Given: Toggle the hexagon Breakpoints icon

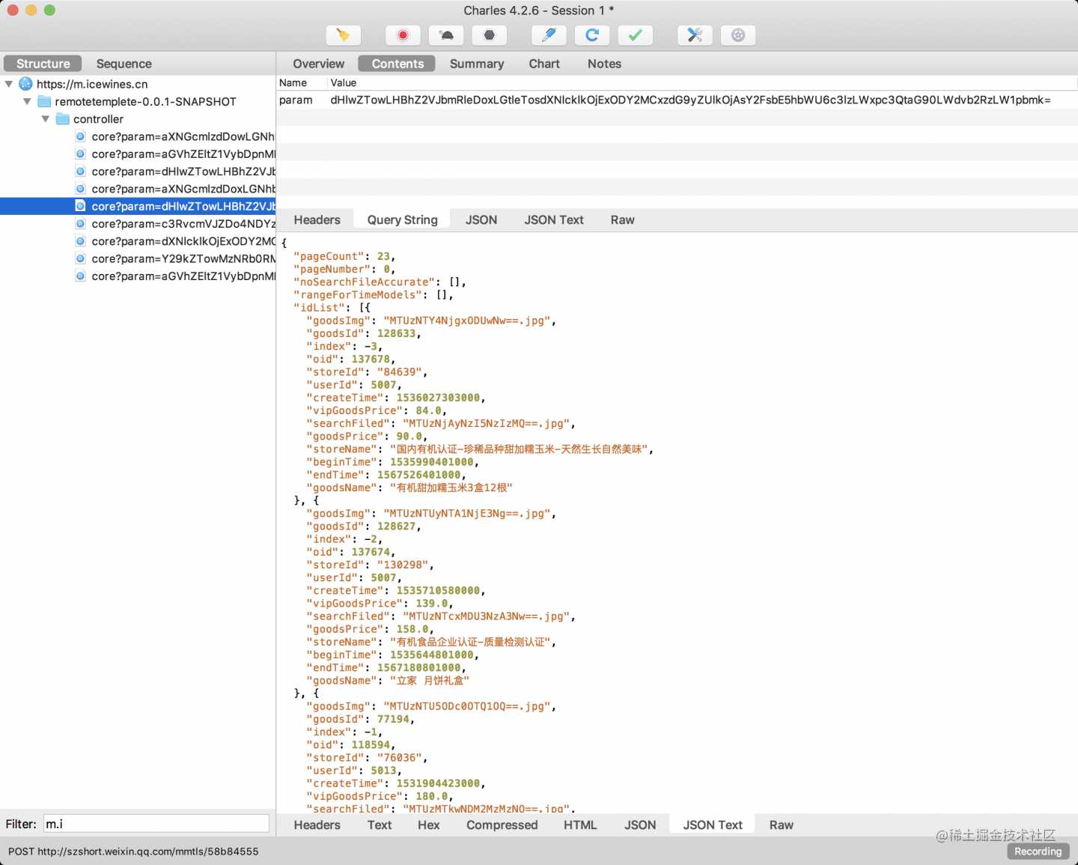Looking at the screenshot, I should (x=490, y=35).
